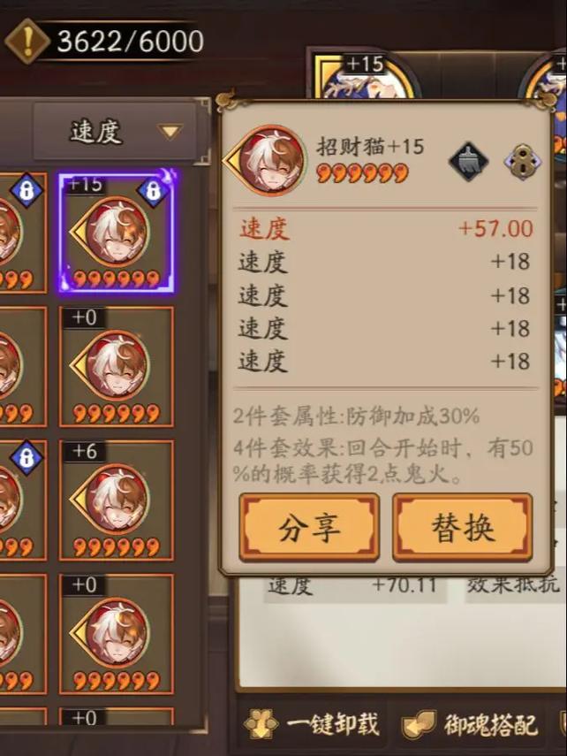Viewport: 567px width, 756px height.
Task: Click the broom discard icon in soul popup
Action: (x=468, y=162)
